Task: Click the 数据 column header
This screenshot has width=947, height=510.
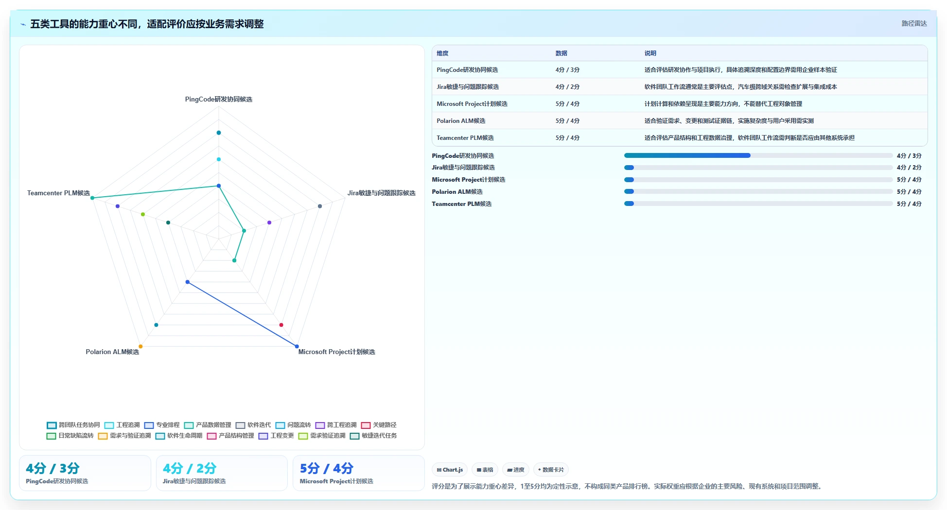Action: 561,53
